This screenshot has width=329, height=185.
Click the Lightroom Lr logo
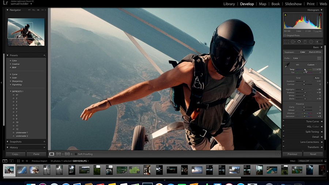5,3
